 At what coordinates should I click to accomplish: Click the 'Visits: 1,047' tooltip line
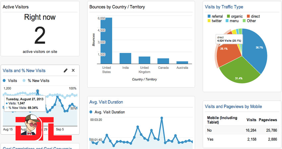click(16, 103)
